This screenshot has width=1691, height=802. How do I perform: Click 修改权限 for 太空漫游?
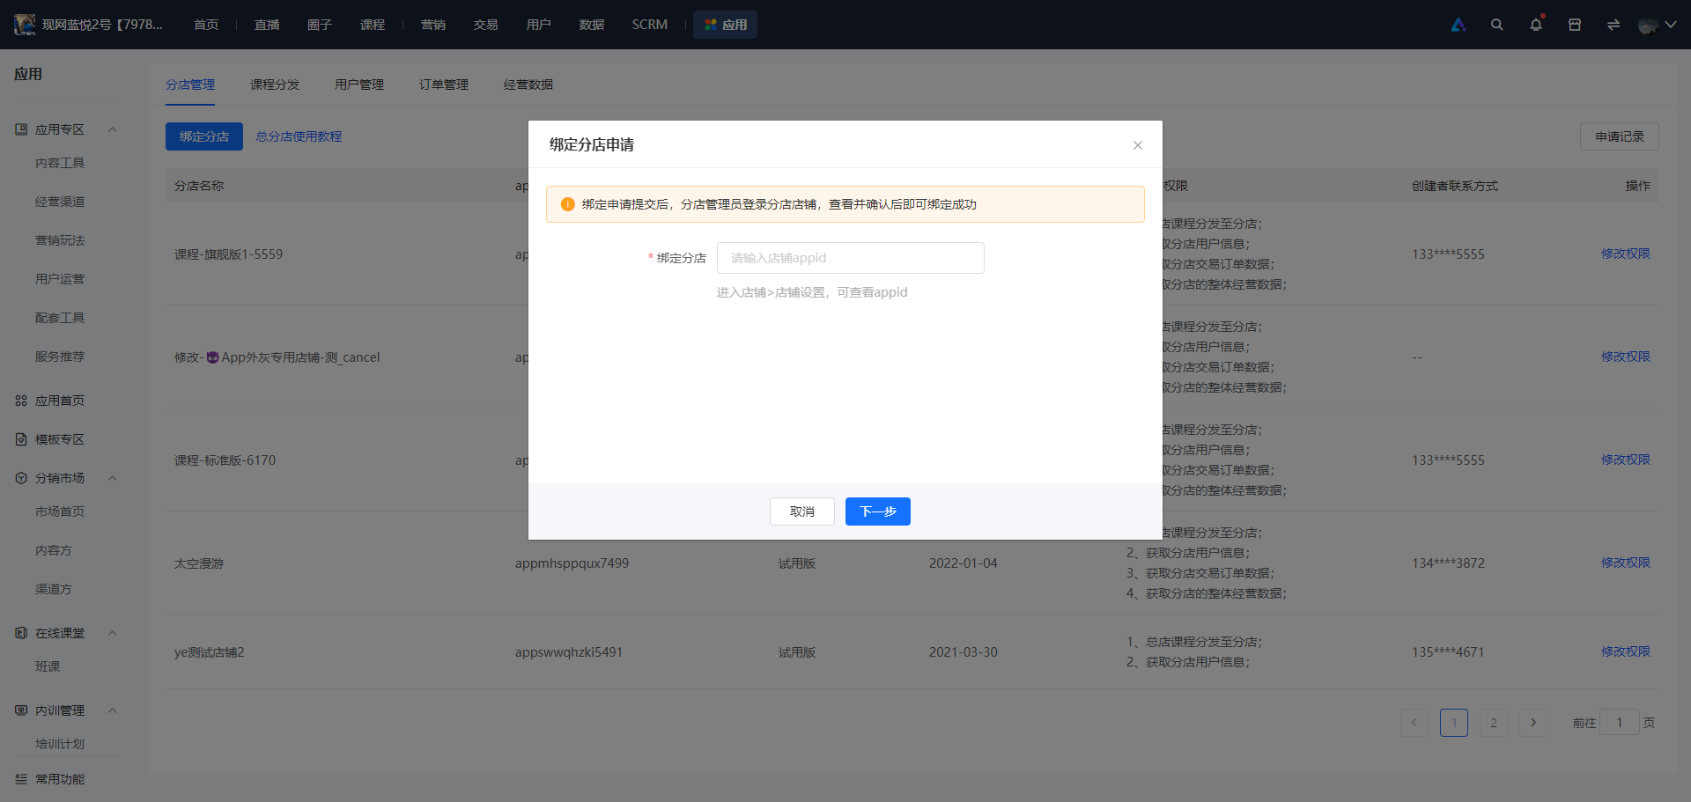coord(1626,563)
